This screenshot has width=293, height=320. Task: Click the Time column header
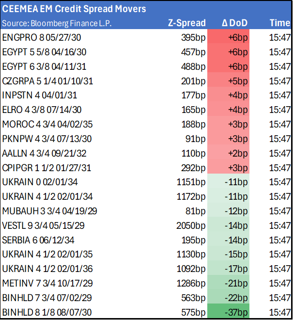[x=279, y=23]
